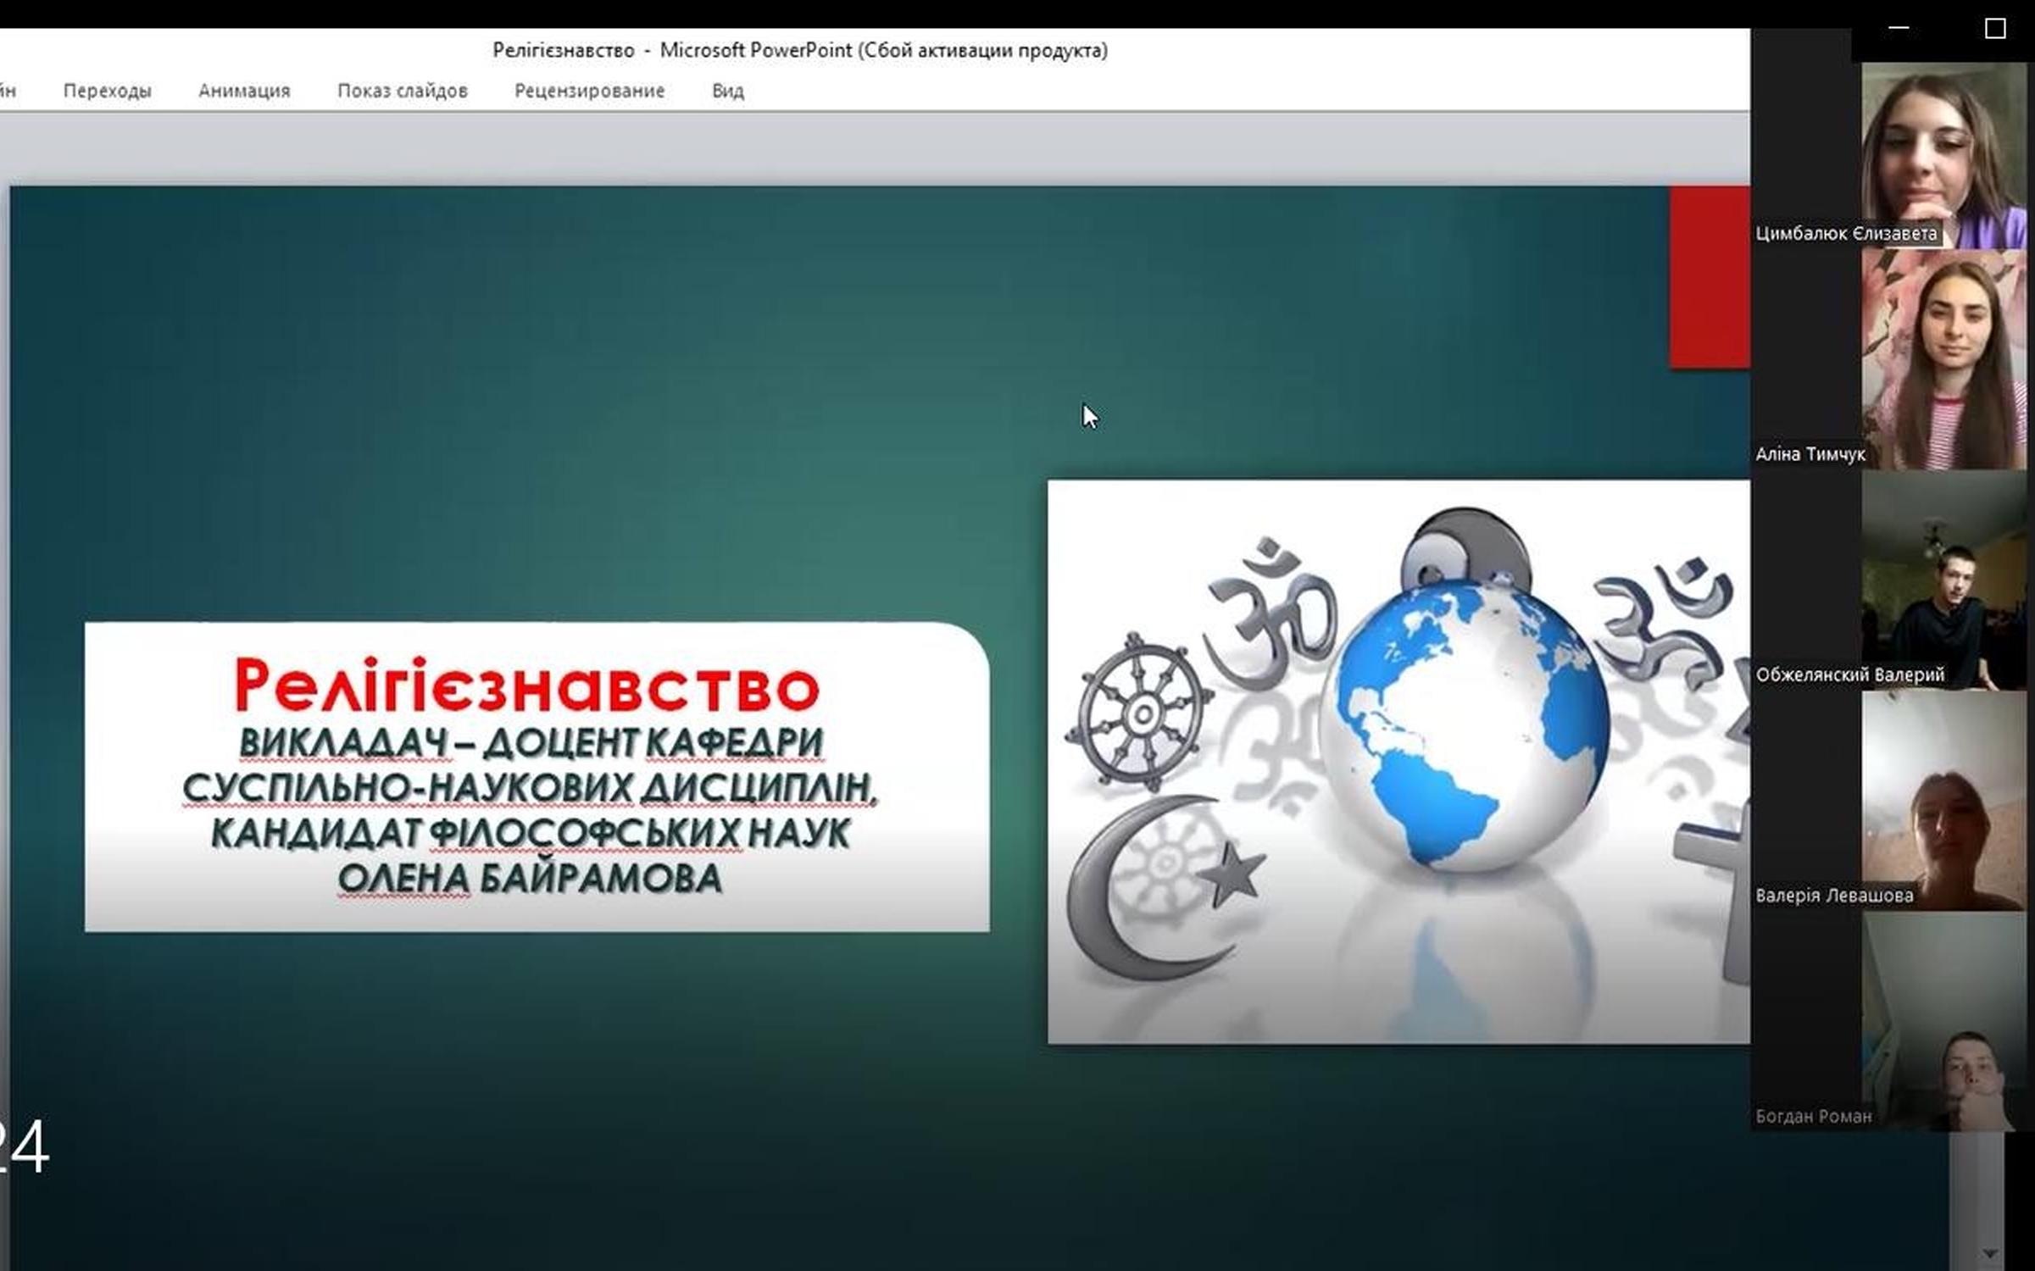Image resolution: width=2035 pixels, height=1271 pixels.
Task: Maximize the meeting window
Action: [1994, 29]
